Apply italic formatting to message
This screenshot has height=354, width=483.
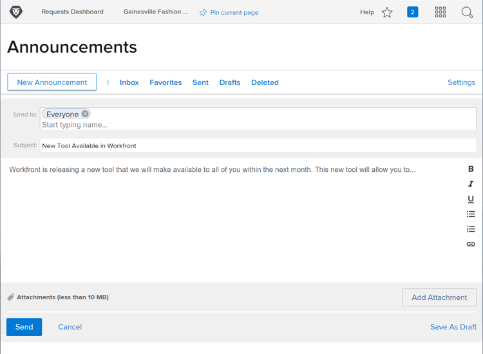(x=471, y=184)
